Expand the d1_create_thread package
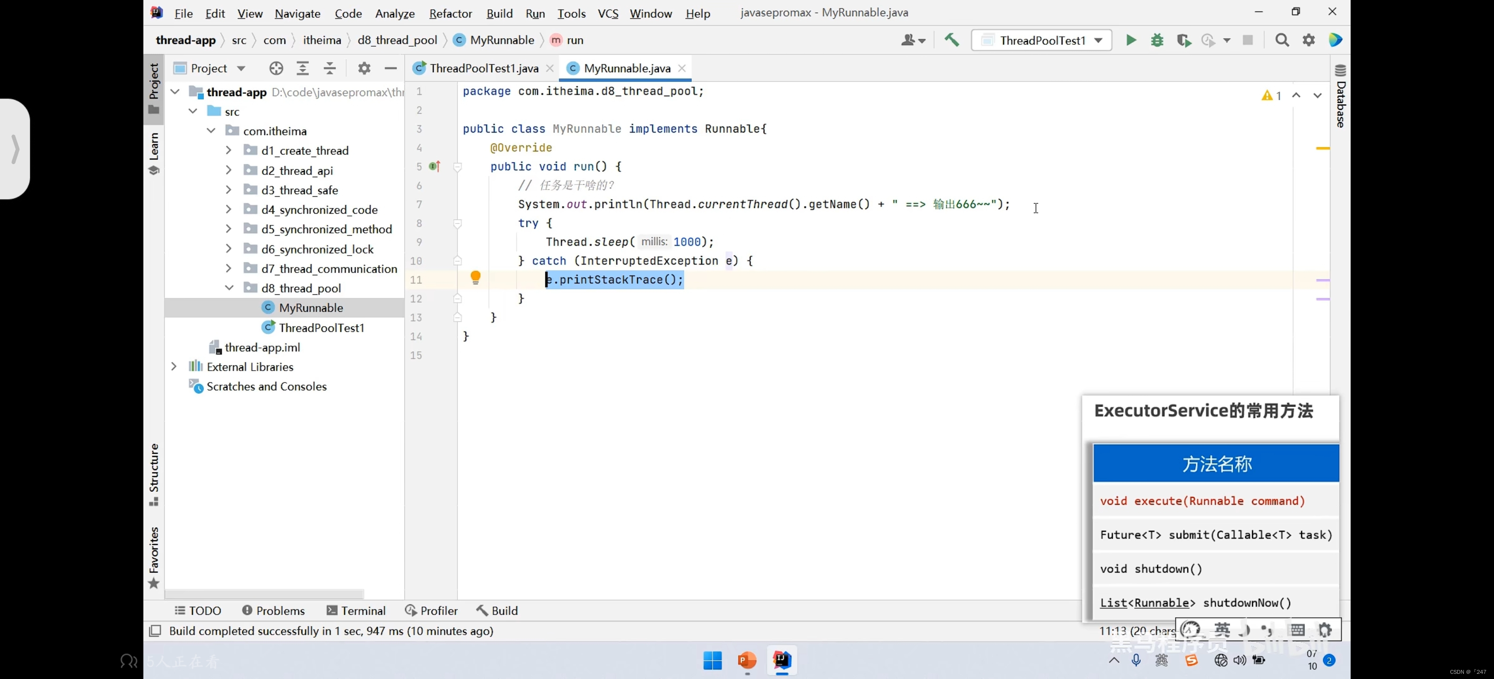The width and height of the screenshot is (1494, 679). click(x=229, y=150)
